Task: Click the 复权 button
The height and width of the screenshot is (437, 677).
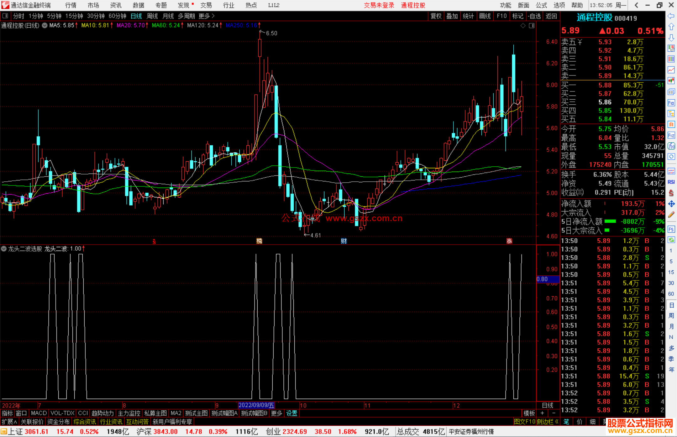Action: 436,16
